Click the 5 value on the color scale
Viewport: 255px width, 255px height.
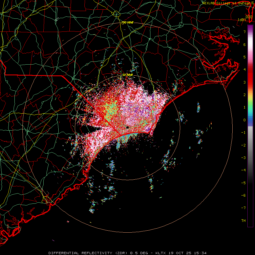point(245,57)
